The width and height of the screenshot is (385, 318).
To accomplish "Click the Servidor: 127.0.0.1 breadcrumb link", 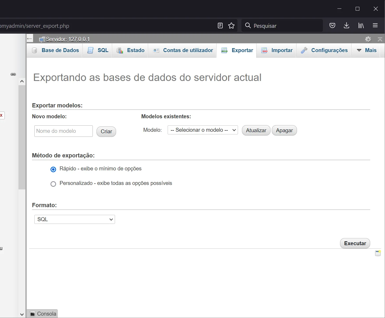I will coord(68,39).
